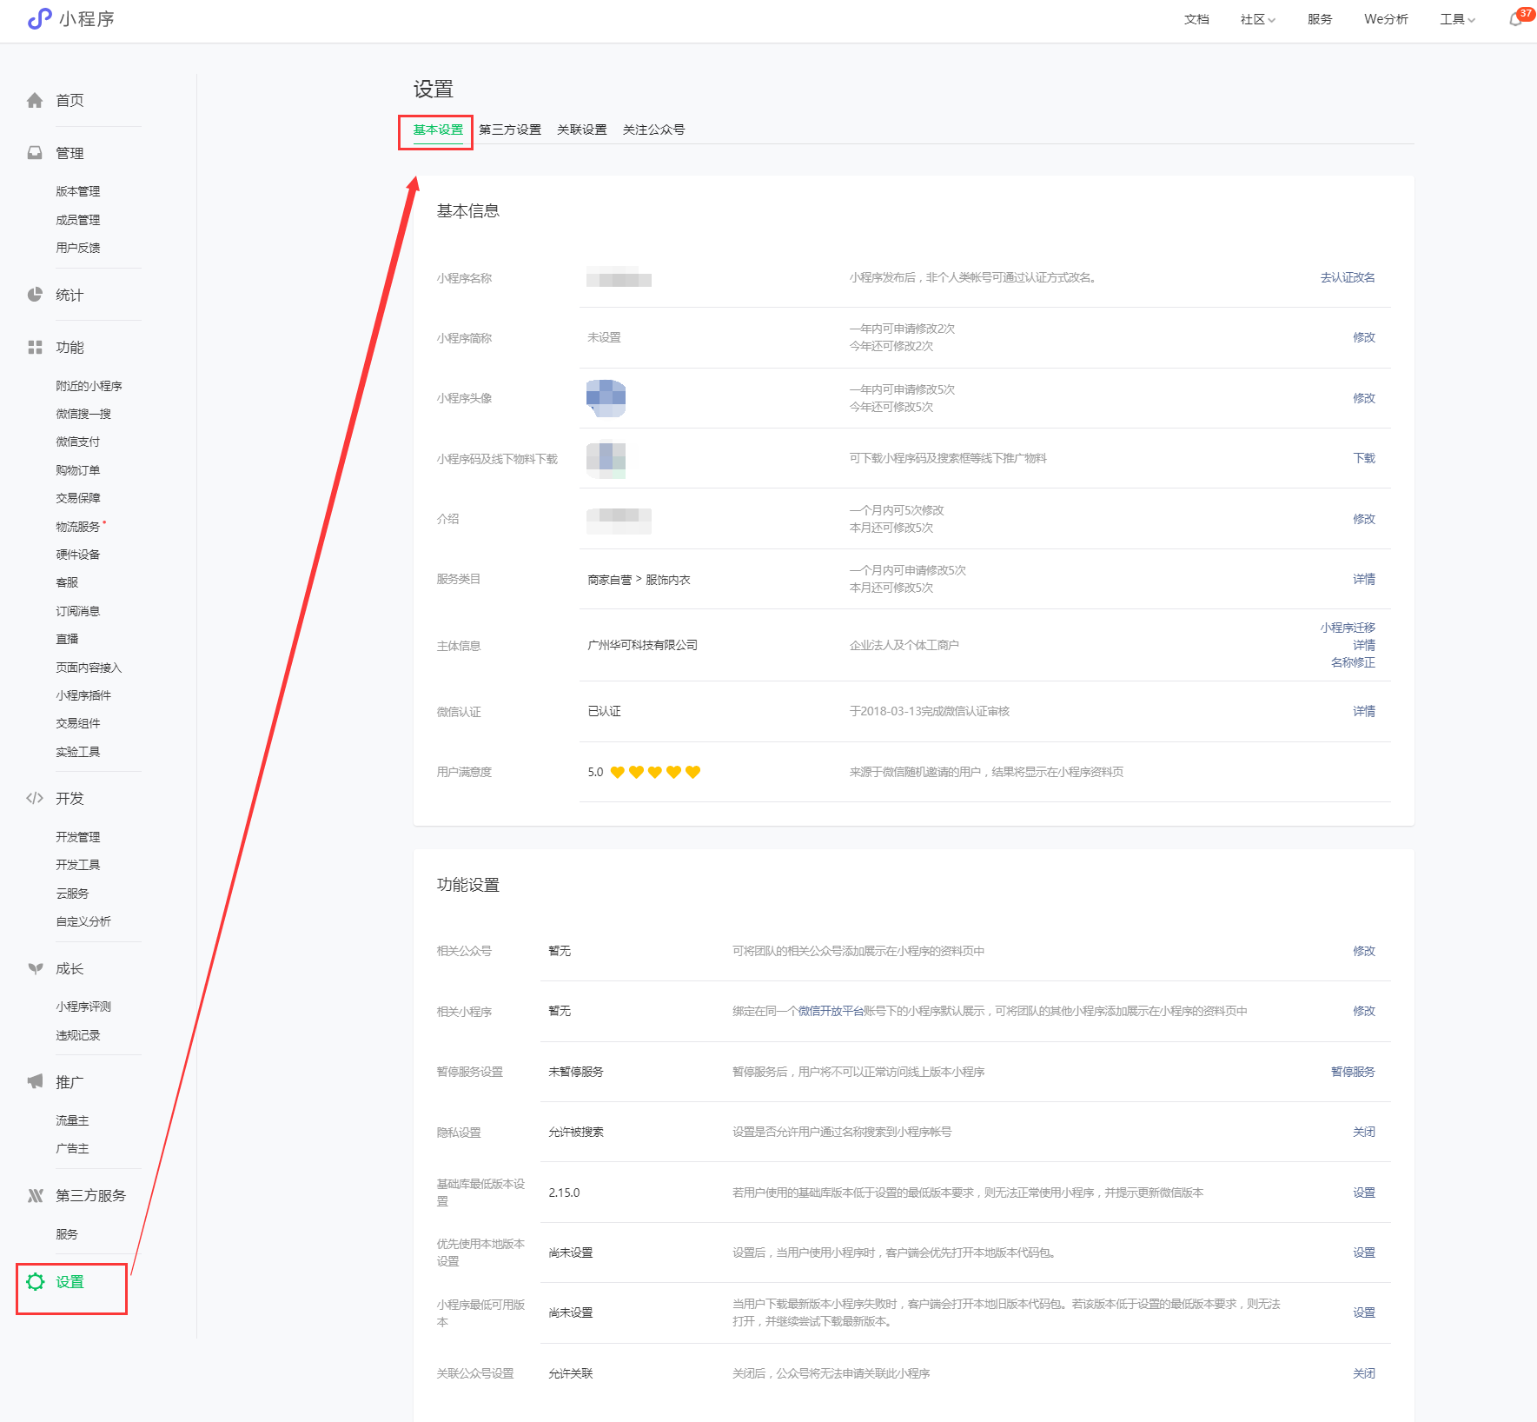Click the 小程序 logo icon
This screenshot has height=1422, width=1537.
(x=40, y=19)
